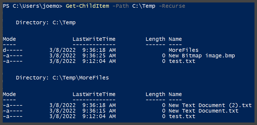Click test.txt in the MoreFiles directory listing

click(x=182, y=116)
